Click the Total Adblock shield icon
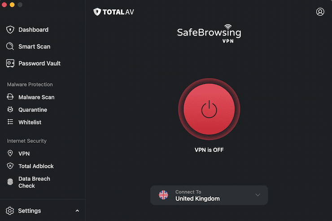 coord(10,166)
